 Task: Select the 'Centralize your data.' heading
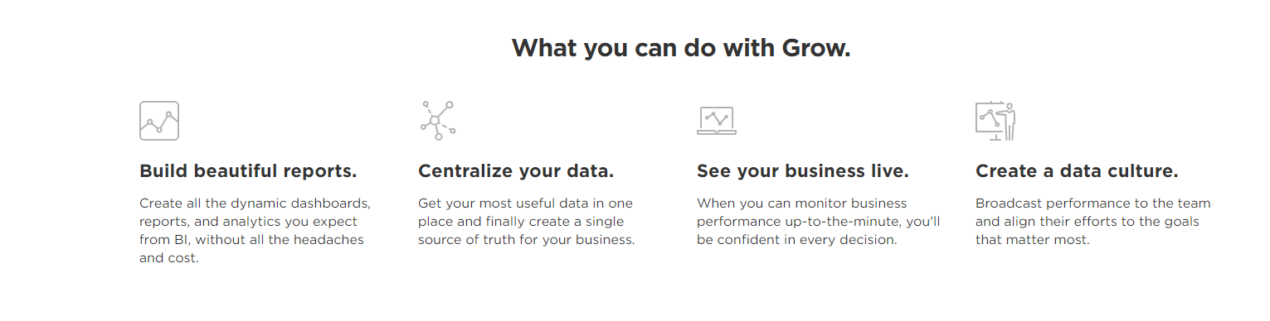516,171
